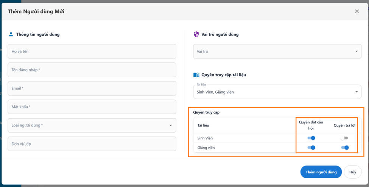The image size is (369, 187).
Task: Focus the Đơn vị/Lớp field
Action: click(x=92, y=144)
